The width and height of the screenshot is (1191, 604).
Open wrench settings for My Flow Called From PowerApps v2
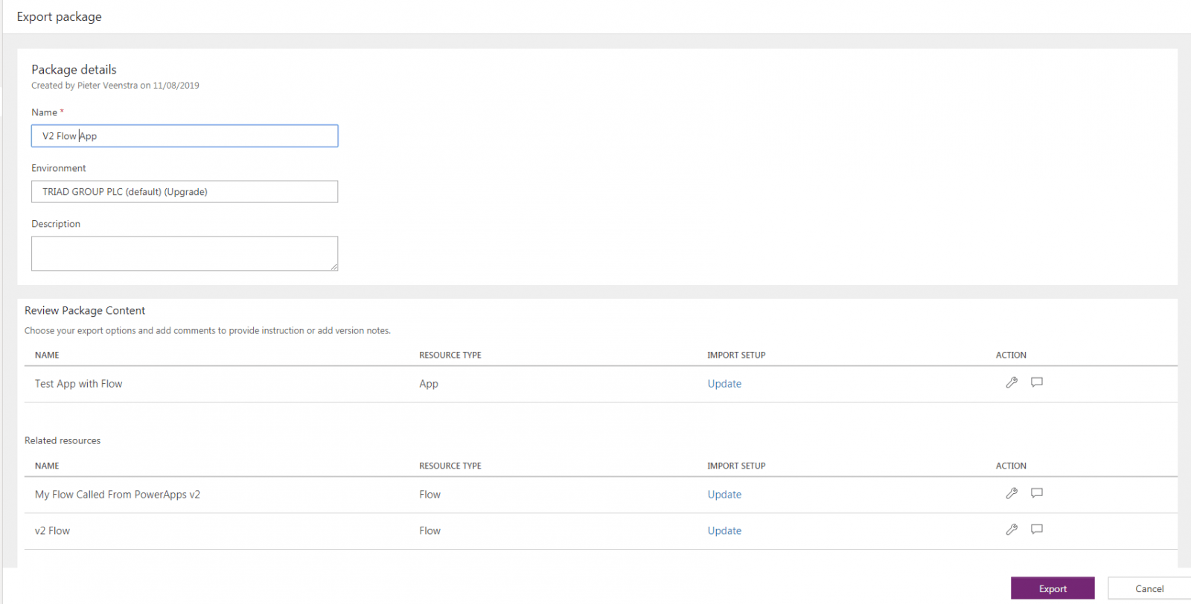tap(1012, 493)
